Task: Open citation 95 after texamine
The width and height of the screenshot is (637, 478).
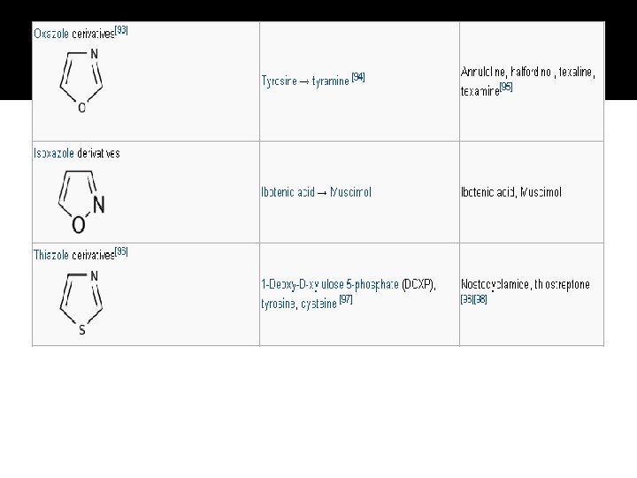Action: pyautogui.click(x=506, y=87)
